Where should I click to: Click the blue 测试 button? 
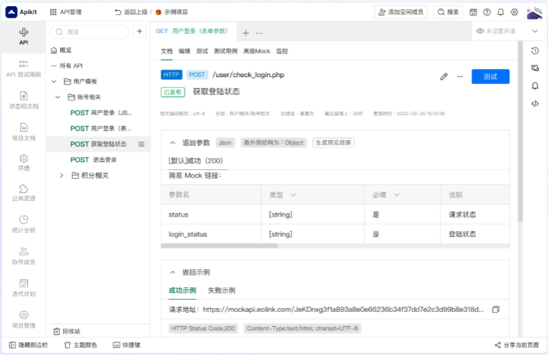coord(490,76)
